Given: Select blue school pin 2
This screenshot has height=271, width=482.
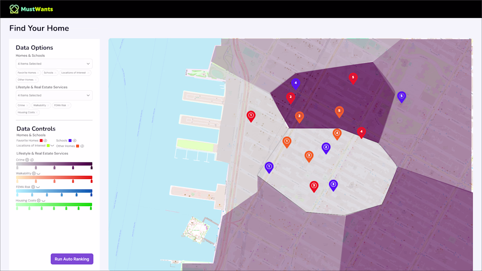Looking at the screenshot, I should point(326,148).
